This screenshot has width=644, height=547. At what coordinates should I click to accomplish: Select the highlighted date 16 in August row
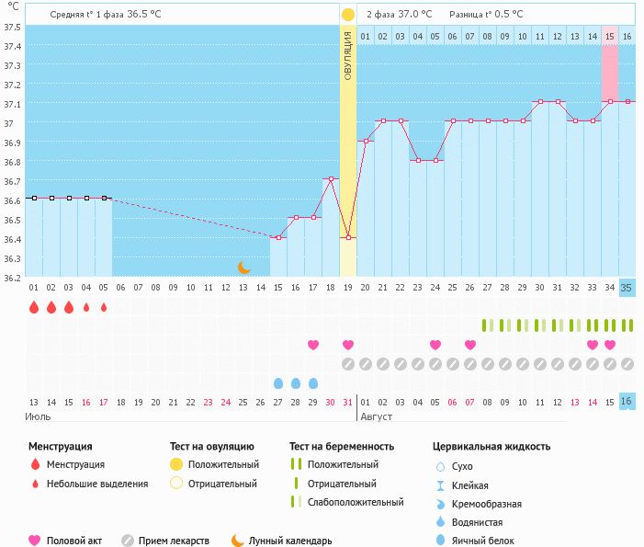click(627, 402)
